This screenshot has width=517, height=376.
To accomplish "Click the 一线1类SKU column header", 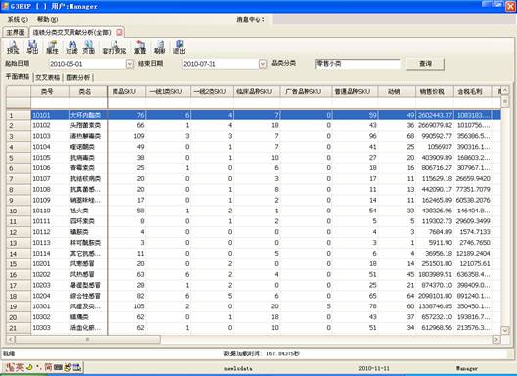I will [167, 91].
